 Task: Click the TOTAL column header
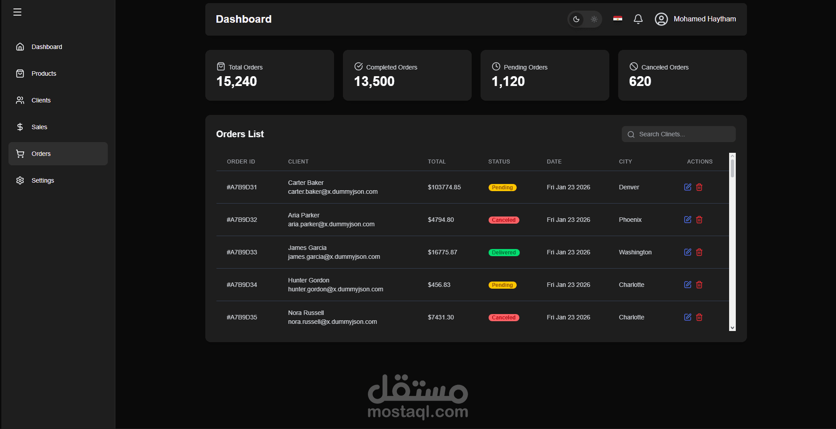tap(437, 162)
